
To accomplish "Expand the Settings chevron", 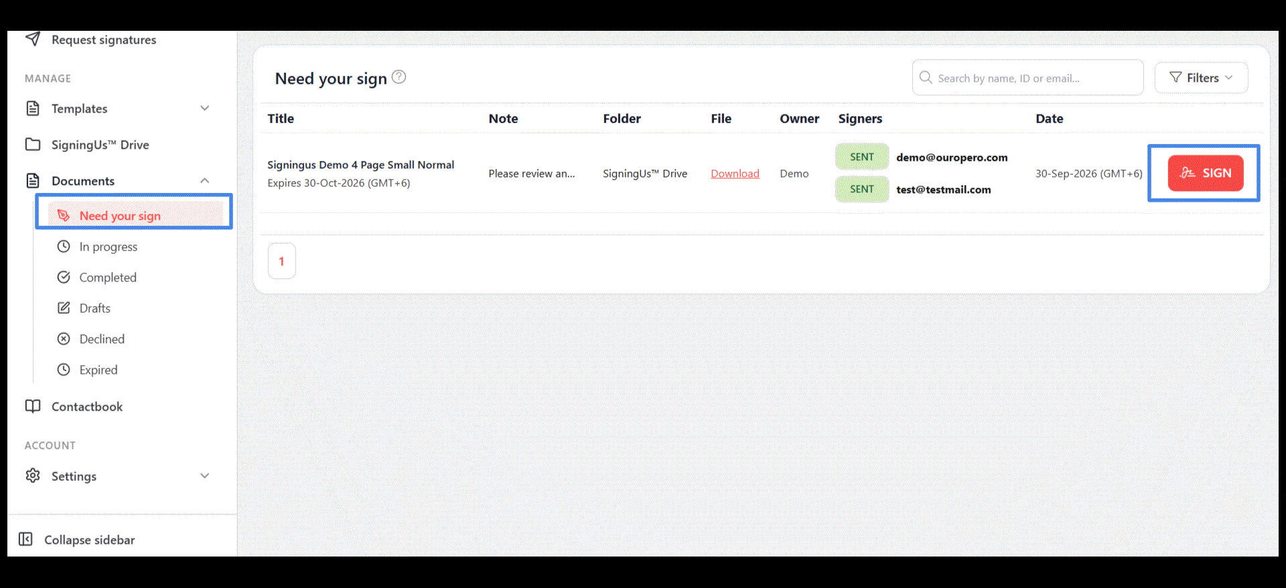I will pos(205,475).
